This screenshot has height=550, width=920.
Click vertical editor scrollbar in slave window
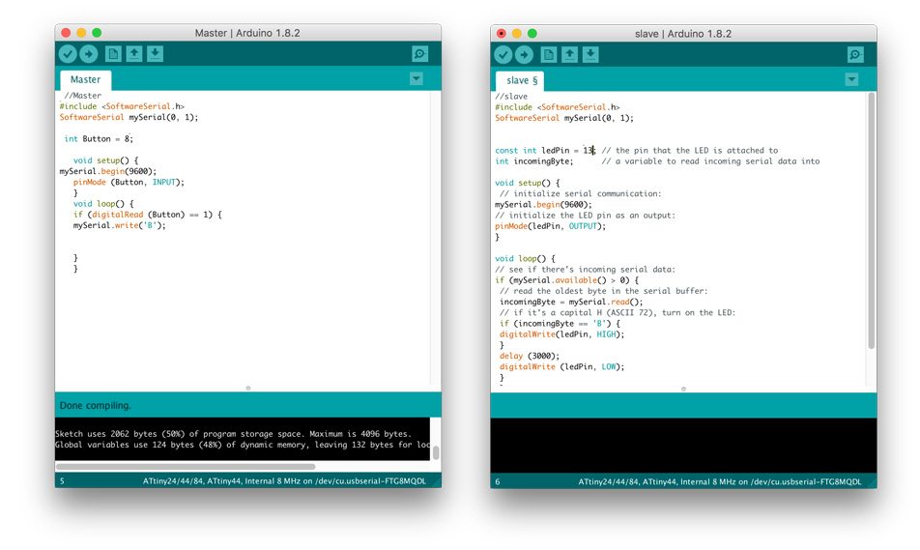click(872, 220)
